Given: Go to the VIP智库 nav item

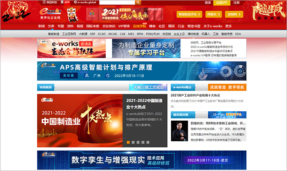Looking at the screenshot, I should (x=124, y=26).
